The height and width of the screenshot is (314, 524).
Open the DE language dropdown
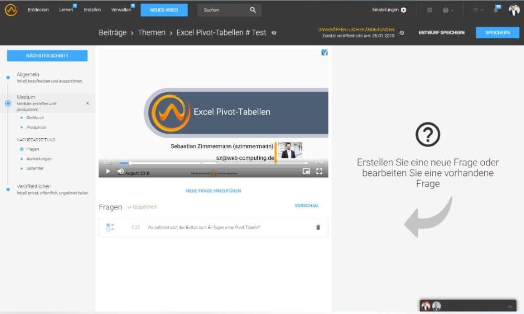(x=477, y=10)
